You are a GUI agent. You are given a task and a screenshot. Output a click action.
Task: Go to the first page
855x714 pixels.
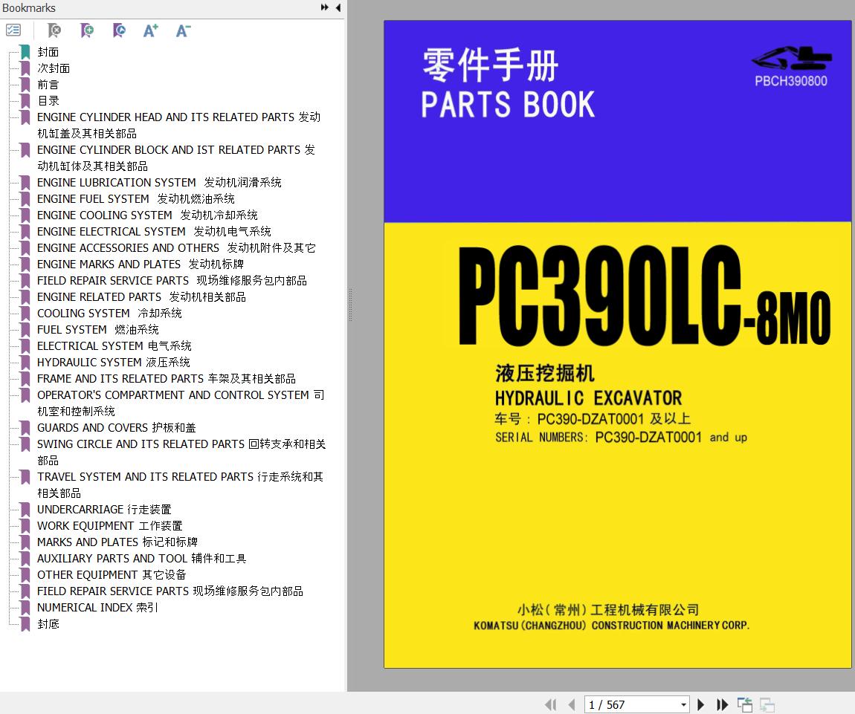551,705
